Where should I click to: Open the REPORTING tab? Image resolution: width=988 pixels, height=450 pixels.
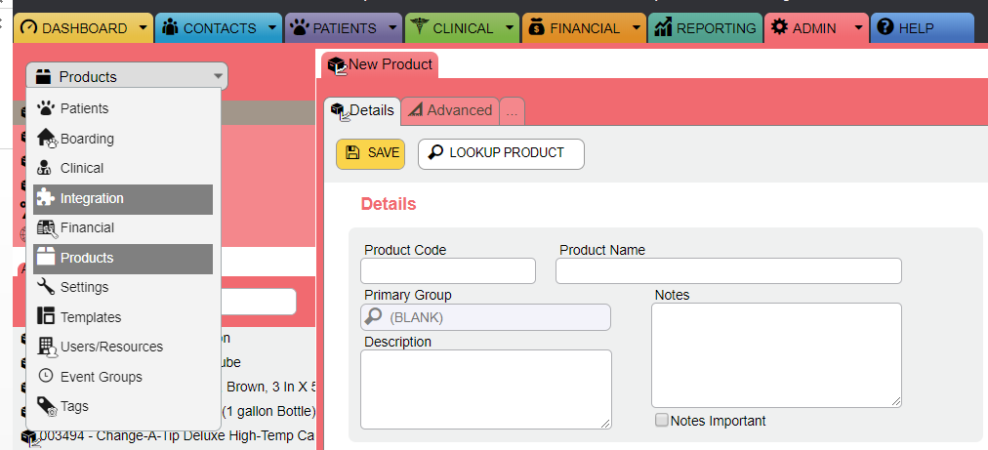706,28
